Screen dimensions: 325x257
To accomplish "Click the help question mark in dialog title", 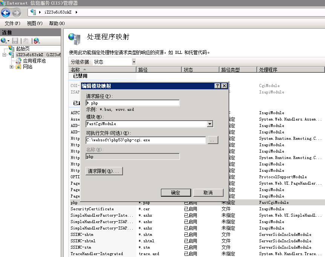I will coord(218,86).
